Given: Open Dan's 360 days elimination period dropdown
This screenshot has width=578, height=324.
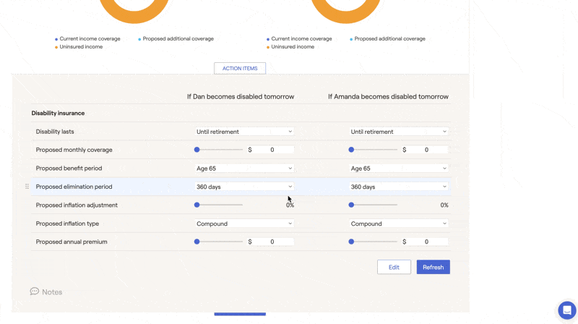Looking at the screenshot, I should pos(244,187).
